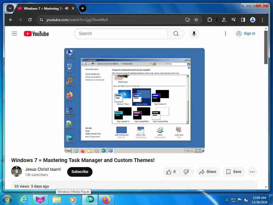Open a new browser tab

click(83, 8)
